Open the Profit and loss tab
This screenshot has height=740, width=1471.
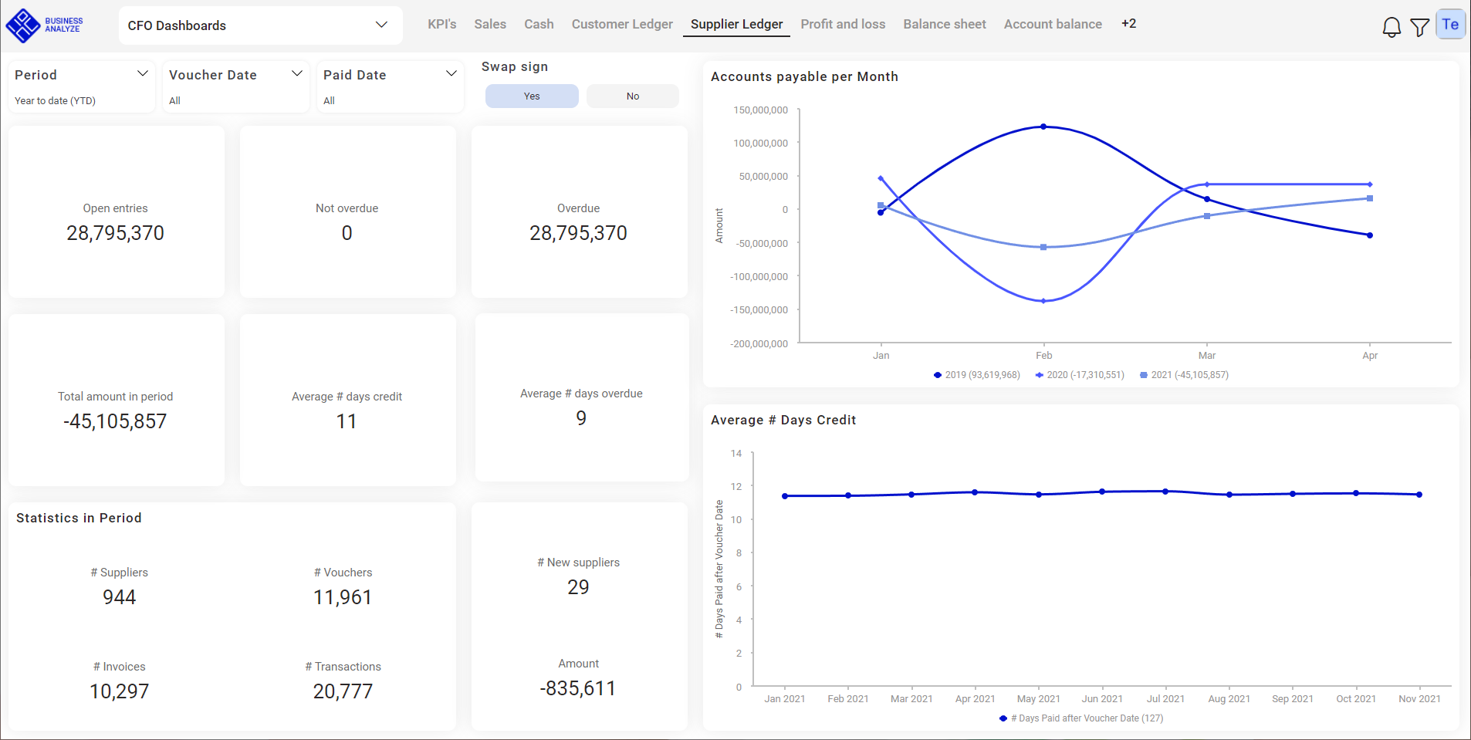843,24
